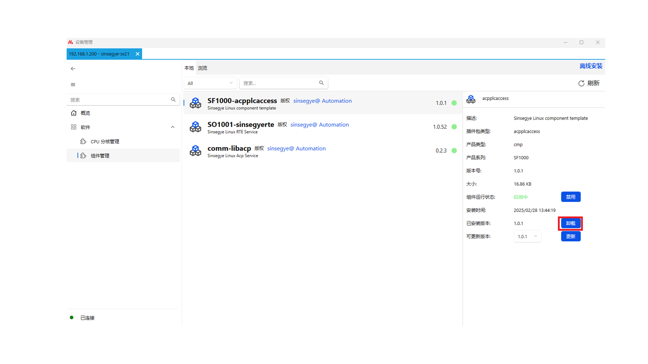Click the SF1000 product series value
648x364 pixels.
pos(521,158)
